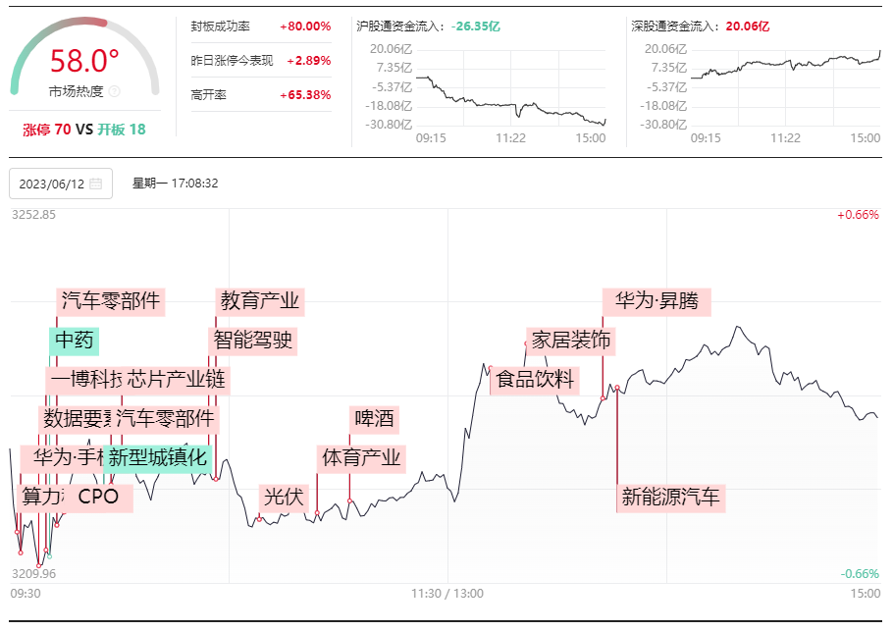Select the CPO sector label

(98, 498)
